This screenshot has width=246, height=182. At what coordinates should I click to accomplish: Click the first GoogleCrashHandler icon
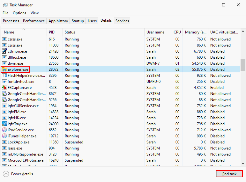click(x=4, y=94)
